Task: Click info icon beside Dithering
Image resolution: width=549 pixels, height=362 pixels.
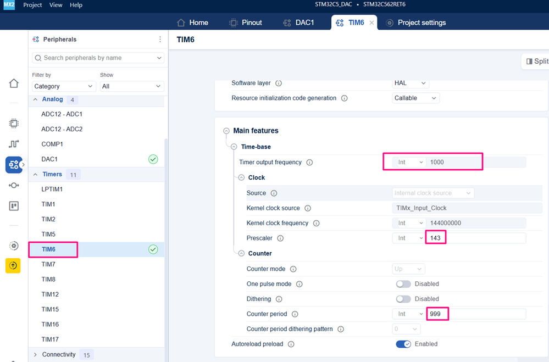Action: pos(279,299)
